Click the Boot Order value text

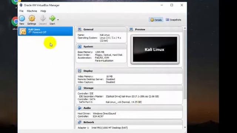[109, 55]
